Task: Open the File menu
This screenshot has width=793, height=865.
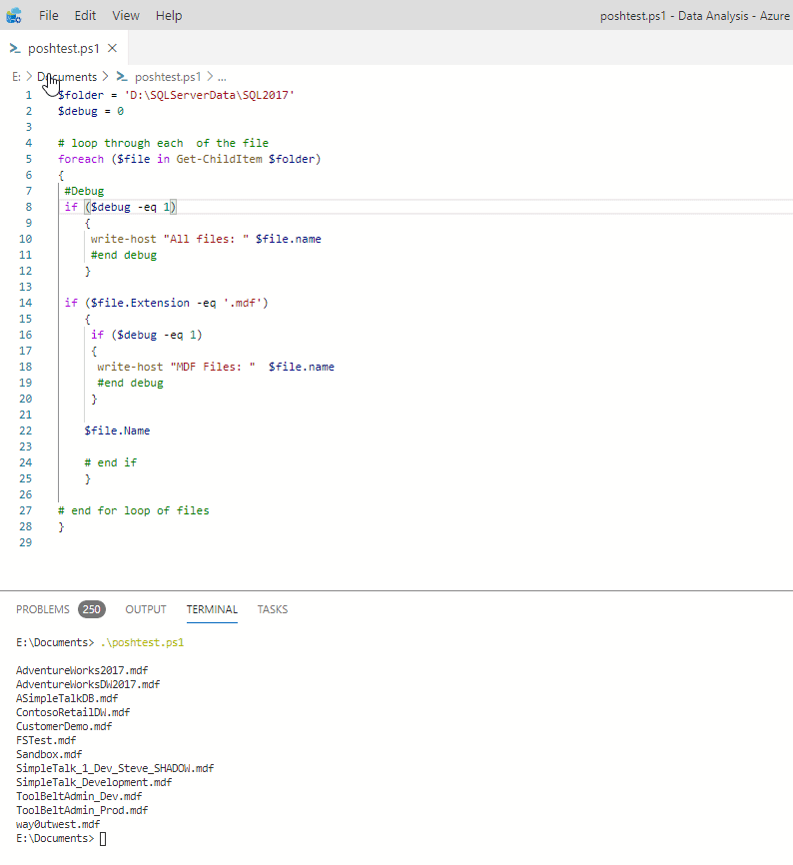Action: coord(49,16)
